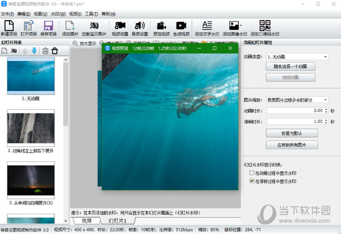This screenshot has width=341, height=234.
Task: Click the 动画时长 value field 2.00
Action: click(296, 110)
